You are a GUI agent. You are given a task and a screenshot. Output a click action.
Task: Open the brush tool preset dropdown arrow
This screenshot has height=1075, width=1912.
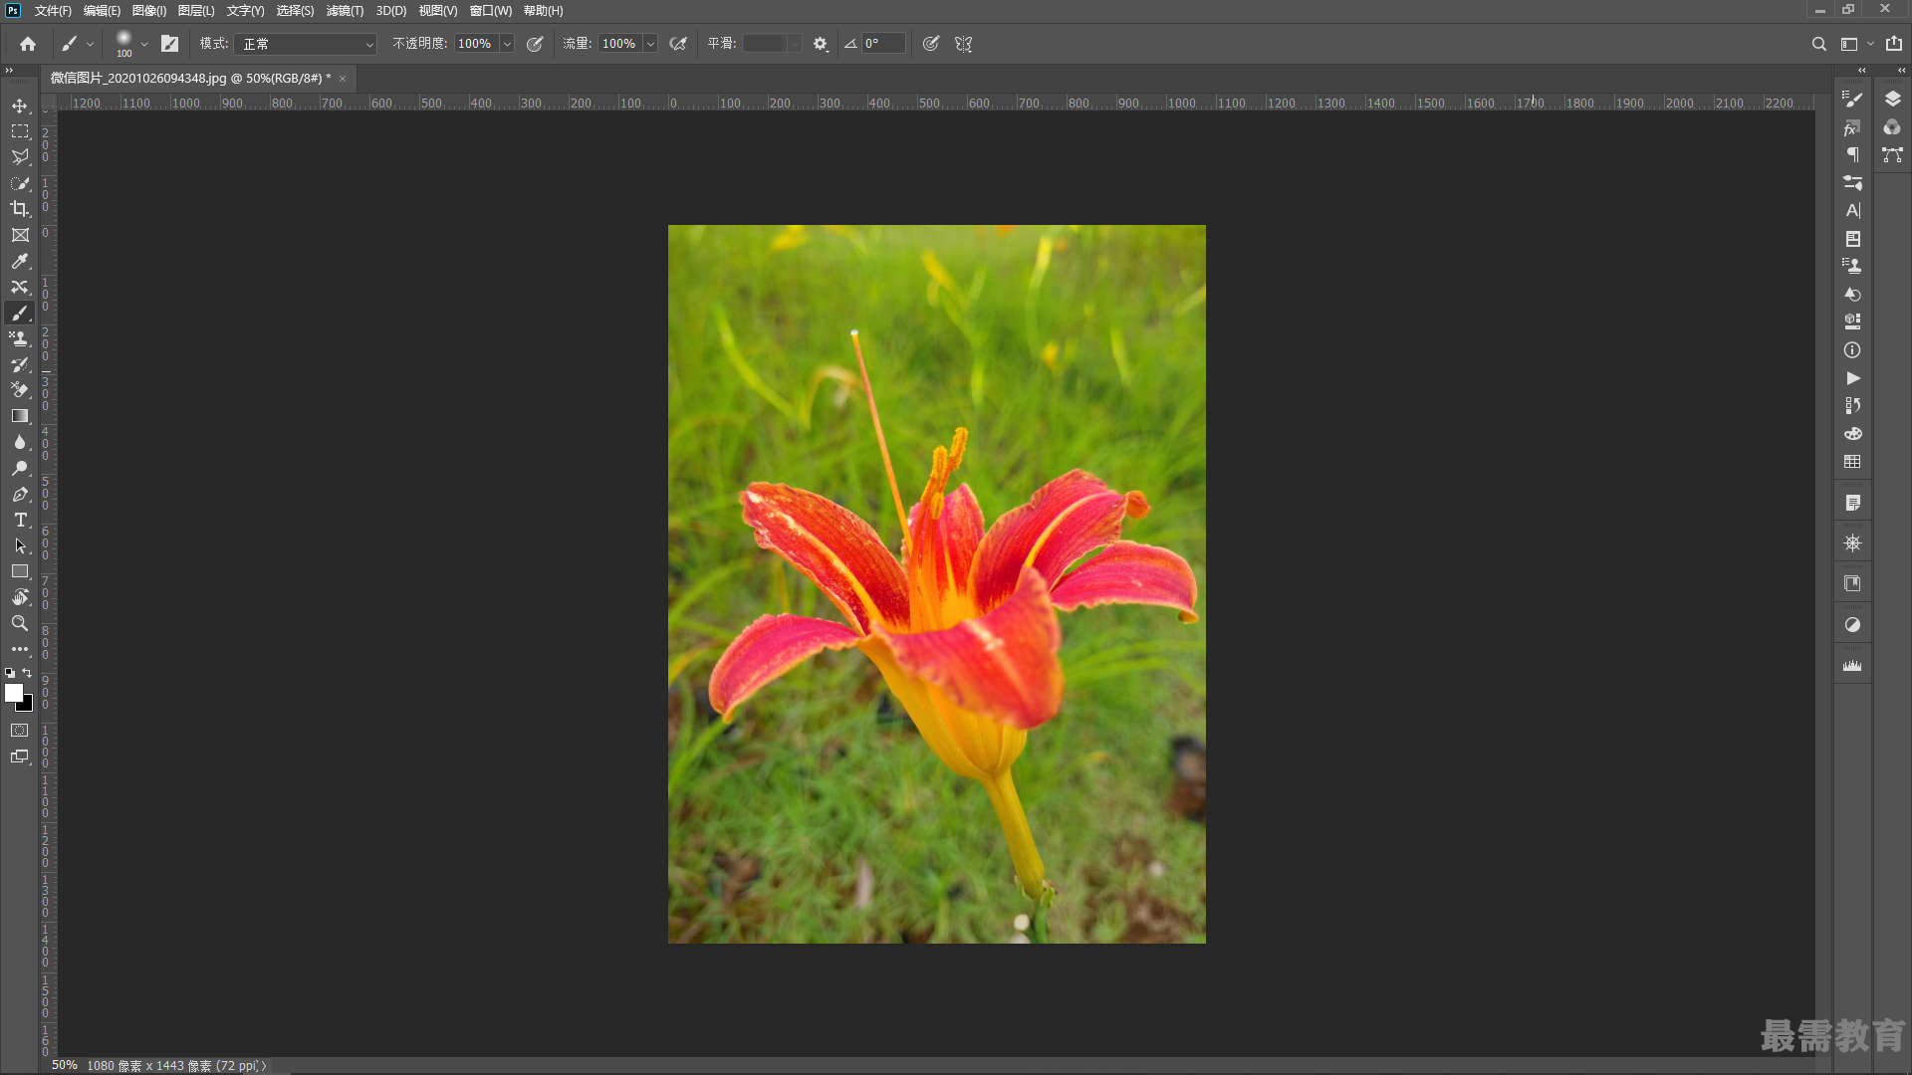[x=90, y=44]
